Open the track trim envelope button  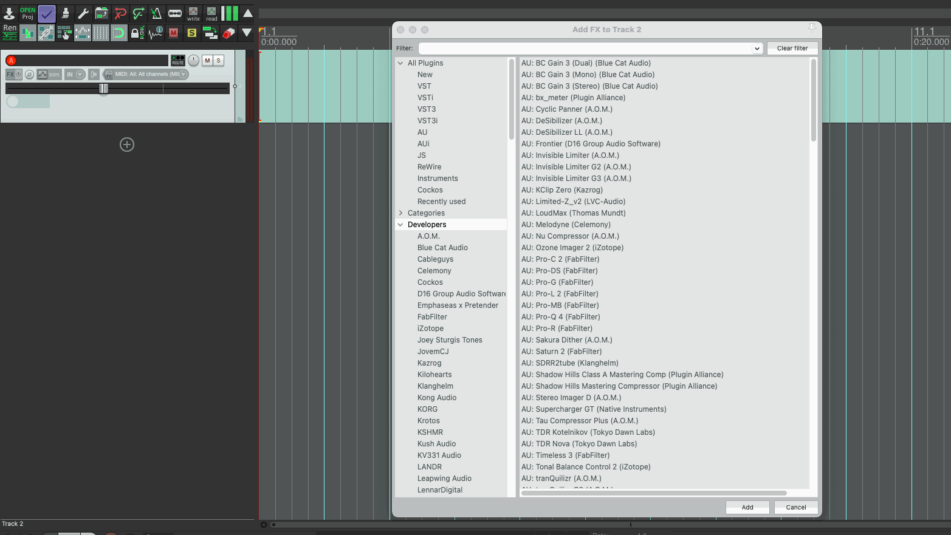tap(49, 74)
